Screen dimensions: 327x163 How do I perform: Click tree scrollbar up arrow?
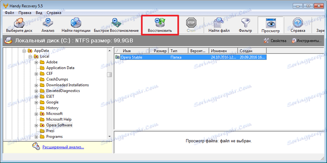pos(110,50)
